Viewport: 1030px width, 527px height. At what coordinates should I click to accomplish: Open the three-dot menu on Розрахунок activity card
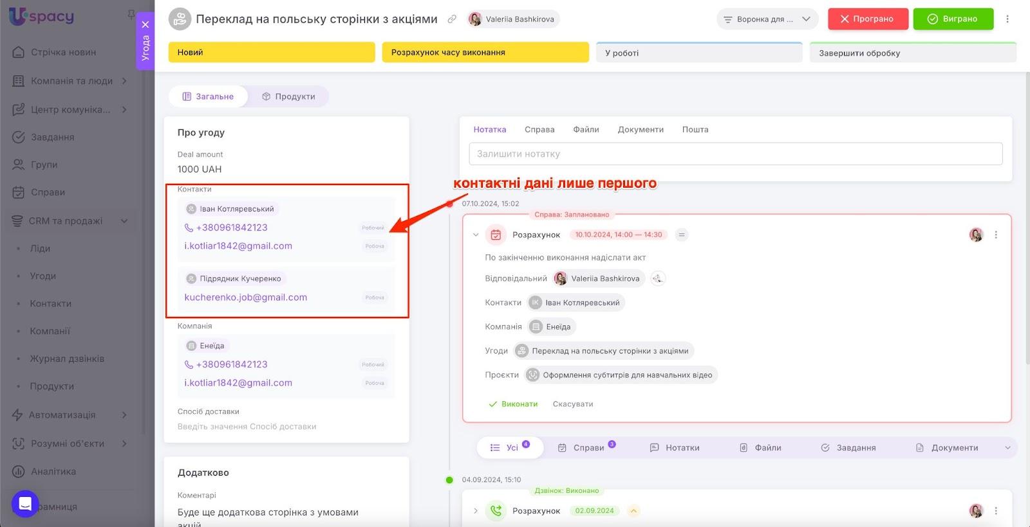pos(996,235)
